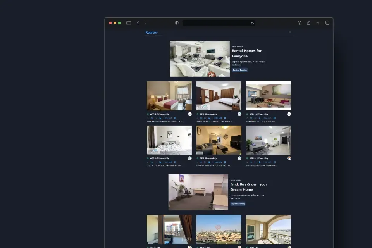The height and width of the screenshot is (248, 372).
Task: Select the AED 4.5K/monthly price text
Action: coord(159,158)
